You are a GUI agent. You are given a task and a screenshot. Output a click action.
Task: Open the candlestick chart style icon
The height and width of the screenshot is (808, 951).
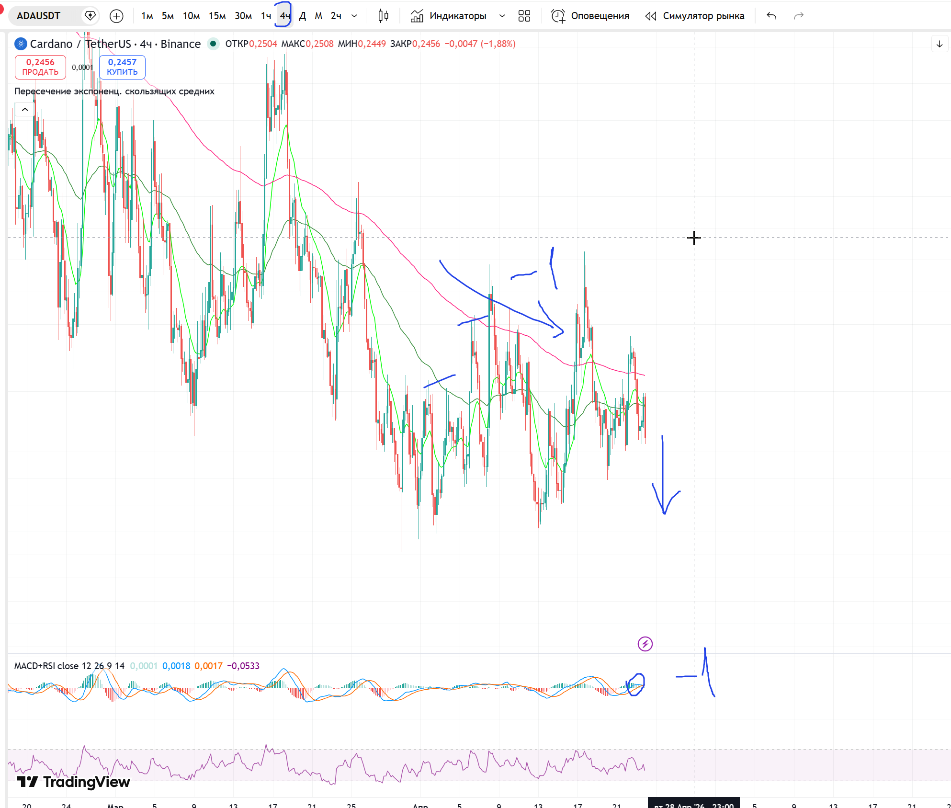383,16
